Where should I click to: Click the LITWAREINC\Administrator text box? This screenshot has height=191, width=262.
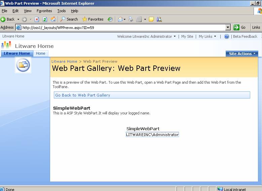tap(152, 135)
